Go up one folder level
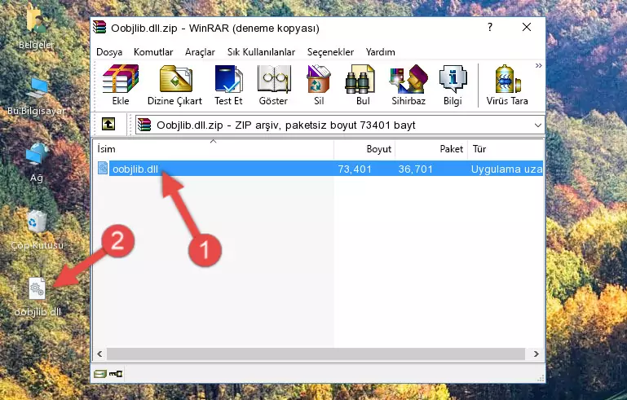The image size is (627, 400). 108,125
